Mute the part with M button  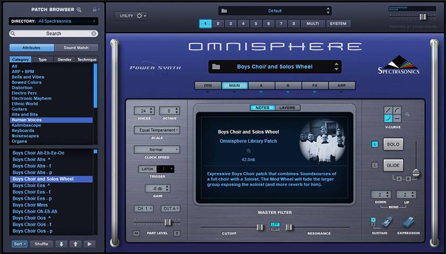point(136,233)
